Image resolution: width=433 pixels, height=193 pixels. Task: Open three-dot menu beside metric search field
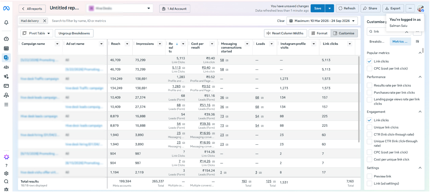point(417,32)
